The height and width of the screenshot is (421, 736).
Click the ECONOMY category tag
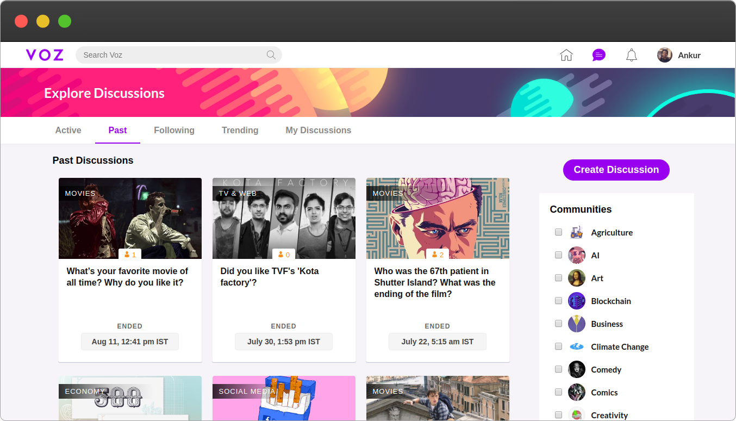85,391
